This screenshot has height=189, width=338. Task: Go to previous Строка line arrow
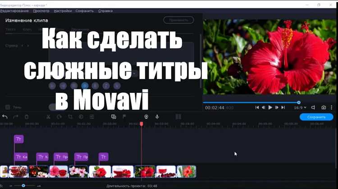point(22,46)
